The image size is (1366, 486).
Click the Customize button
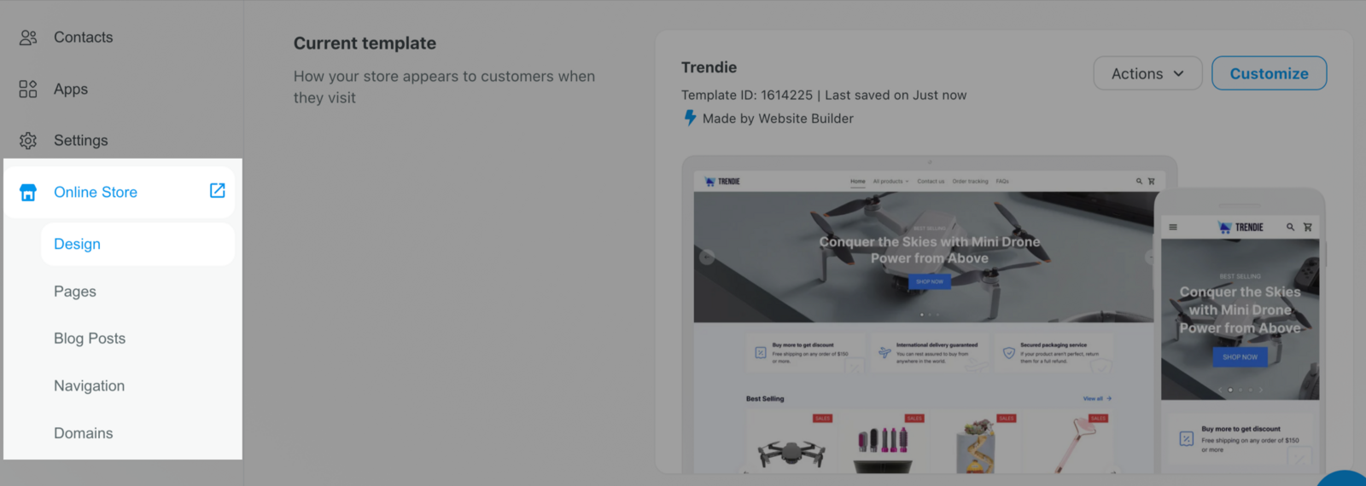coord(1269,73)
